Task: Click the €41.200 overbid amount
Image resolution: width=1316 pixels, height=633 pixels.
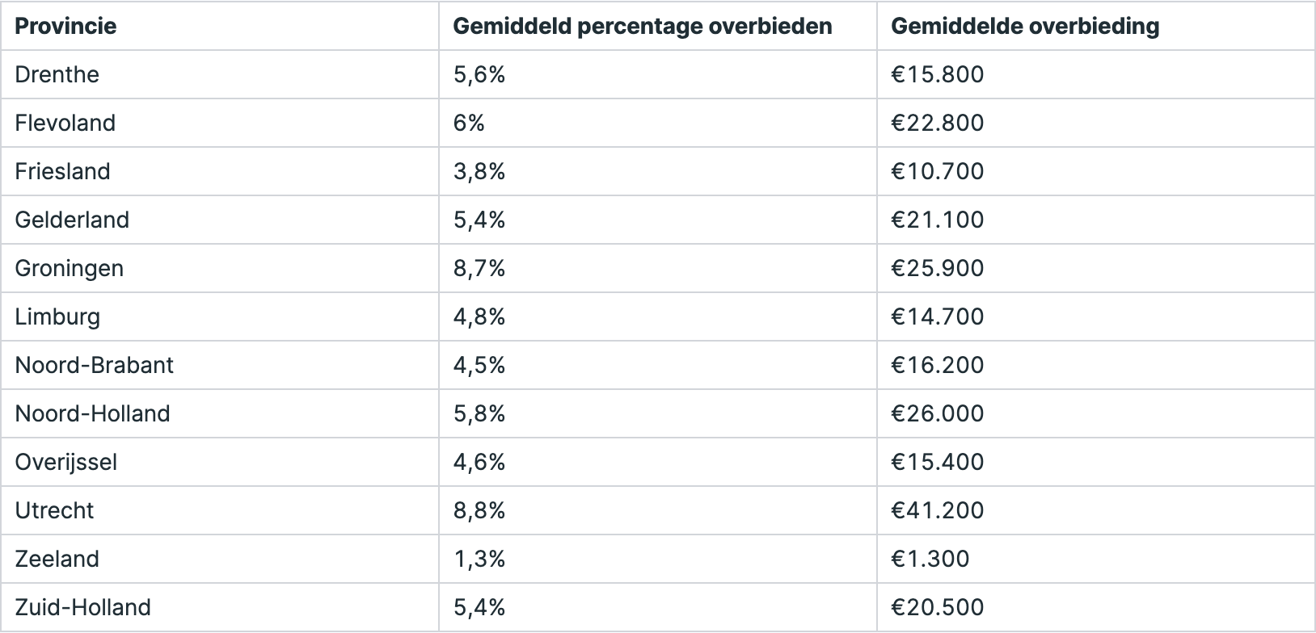Action: (x=938, y=510)
